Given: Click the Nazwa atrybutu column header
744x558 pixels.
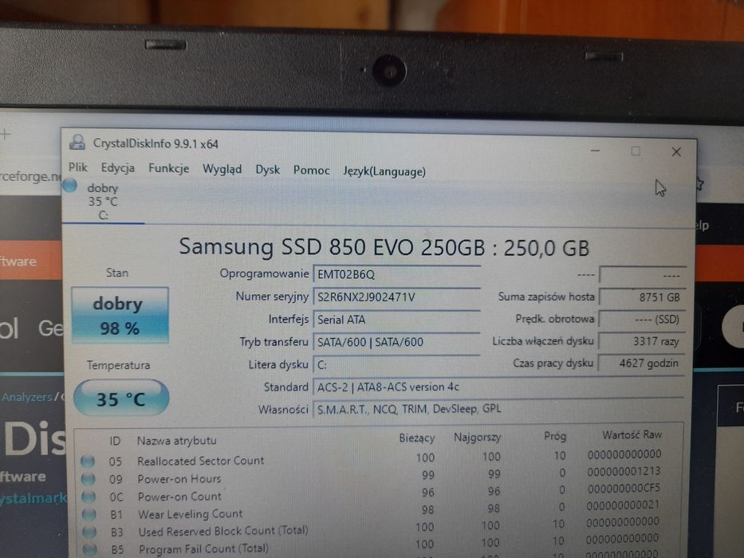Looking at the screenshot, I should pos(176,441).
